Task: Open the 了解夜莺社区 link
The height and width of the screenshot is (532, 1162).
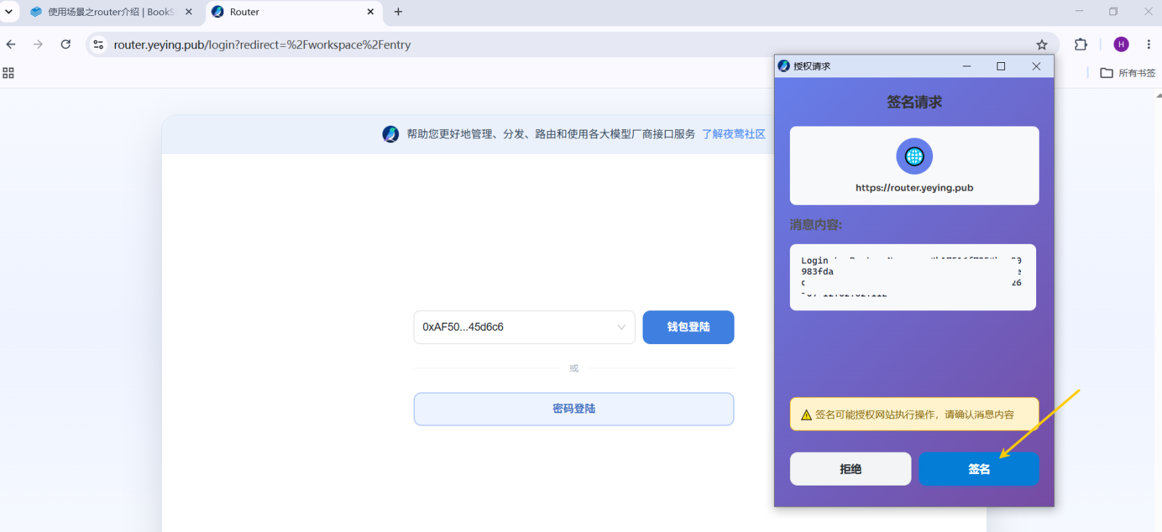Action: (x=733, y=134)
